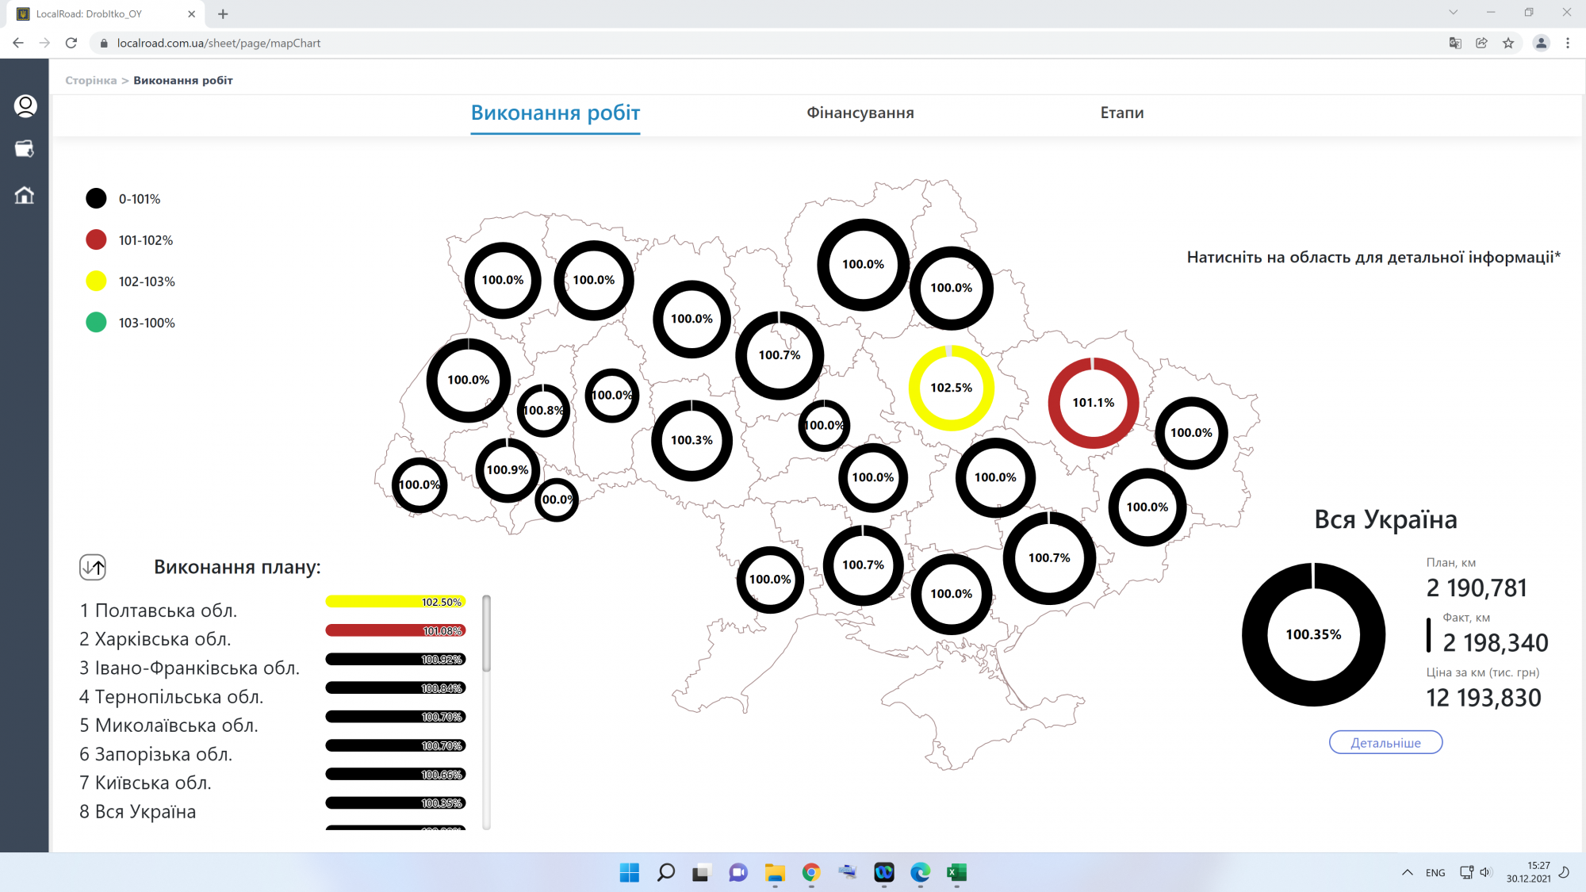Open Chrome three-dot menu
Image resolution: width=1586 pixels, height=892 pixels.
coord(1568,43)
